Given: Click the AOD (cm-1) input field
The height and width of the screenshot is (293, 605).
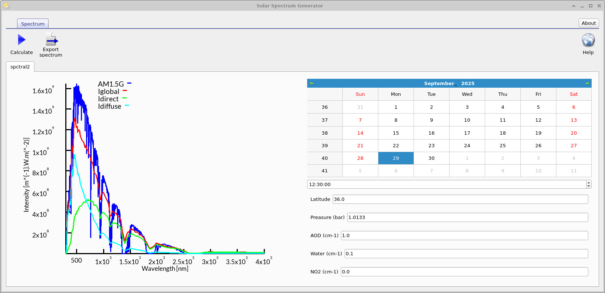Looking at the screenshot, I should coord(464,236).
